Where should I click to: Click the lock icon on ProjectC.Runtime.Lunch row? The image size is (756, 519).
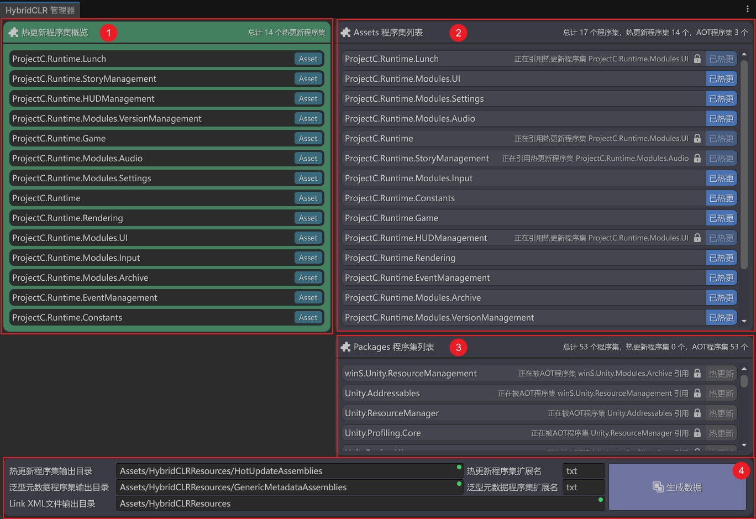click(x=697, y=59)
